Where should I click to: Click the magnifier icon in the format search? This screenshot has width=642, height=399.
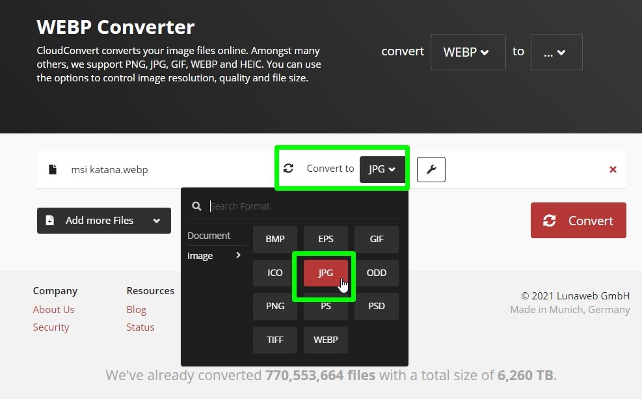click(x=196, y=206)
